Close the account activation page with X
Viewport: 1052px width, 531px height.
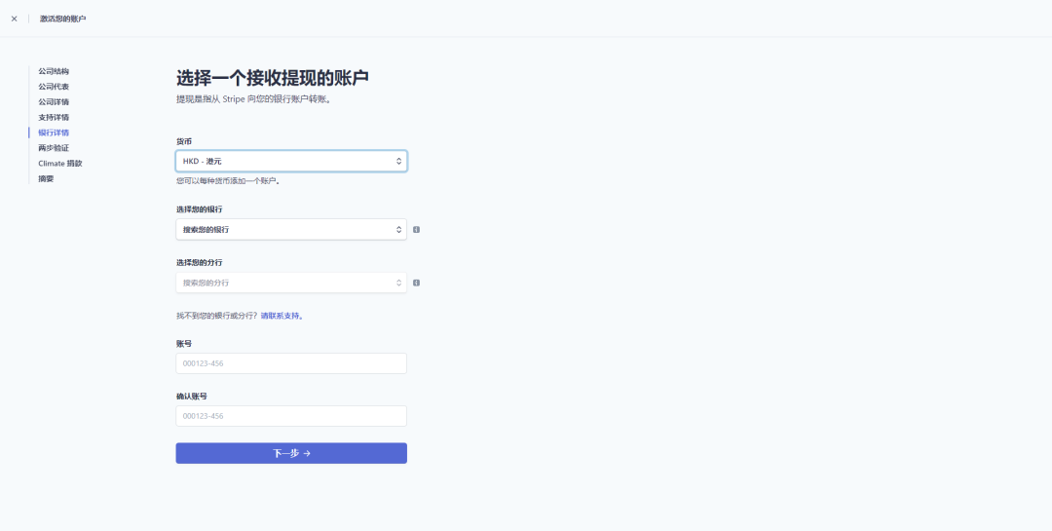pyautogui.click(x=14, y=19)
